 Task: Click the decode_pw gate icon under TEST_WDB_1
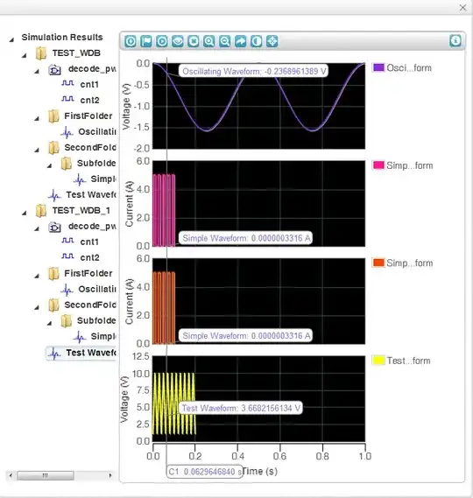[x=54, y=227]
